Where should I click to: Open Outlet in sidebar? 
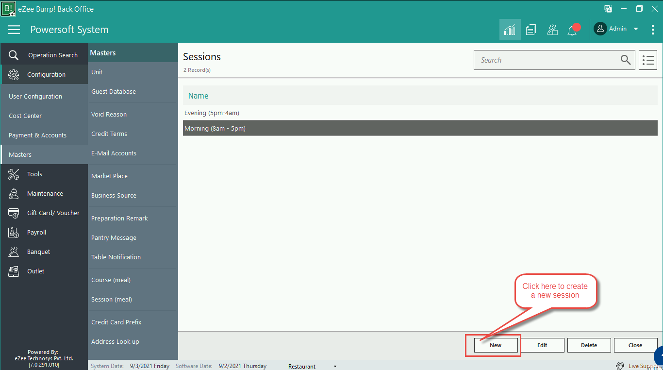36,271
